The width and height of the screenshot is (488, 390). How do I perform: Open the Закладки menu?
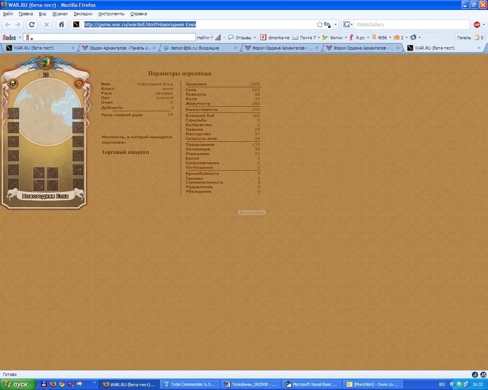click(82, 14)
